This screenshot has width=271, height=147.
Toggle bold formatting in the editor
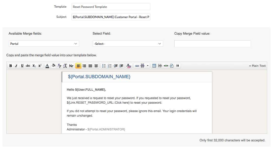10,65
